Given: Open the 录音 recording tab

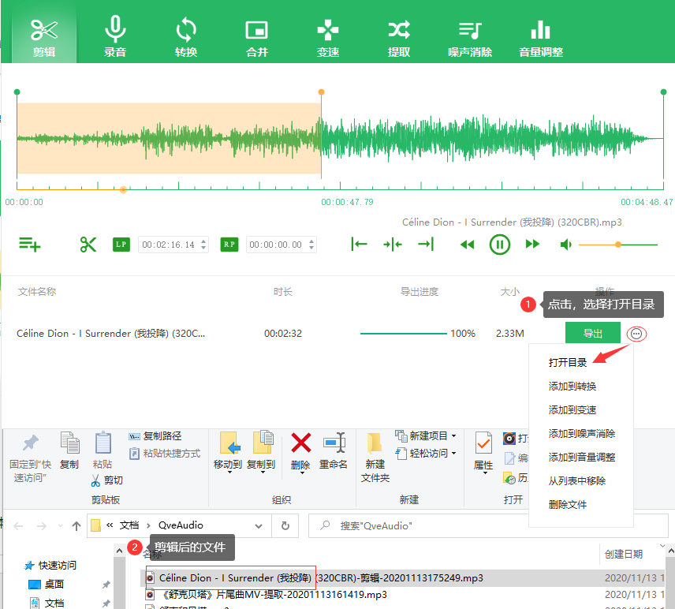Looking at the screenshot, I should pyautogui.click(x=115, y=37).
